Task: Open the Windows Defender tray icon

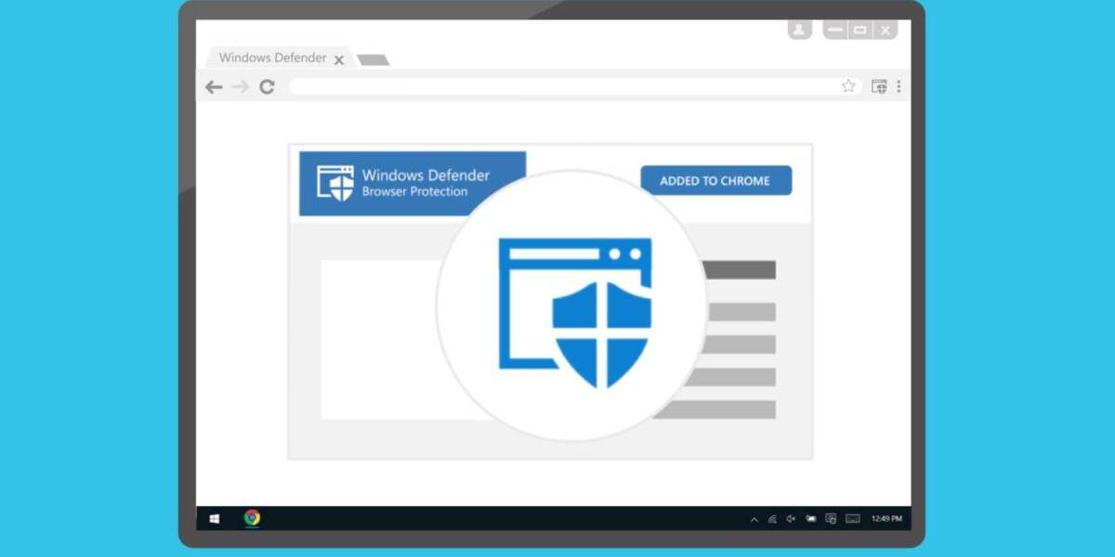Action: pos(831,519)
